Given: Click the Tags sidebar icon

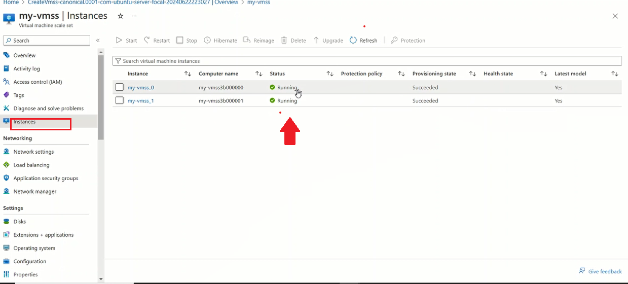Looking at the screenshot, I should click(7, 95).
